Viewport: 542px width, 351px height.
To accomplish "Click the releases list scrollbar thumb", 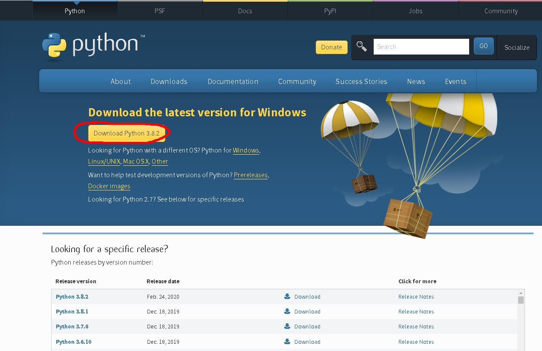I will click(x=521, y=300).
